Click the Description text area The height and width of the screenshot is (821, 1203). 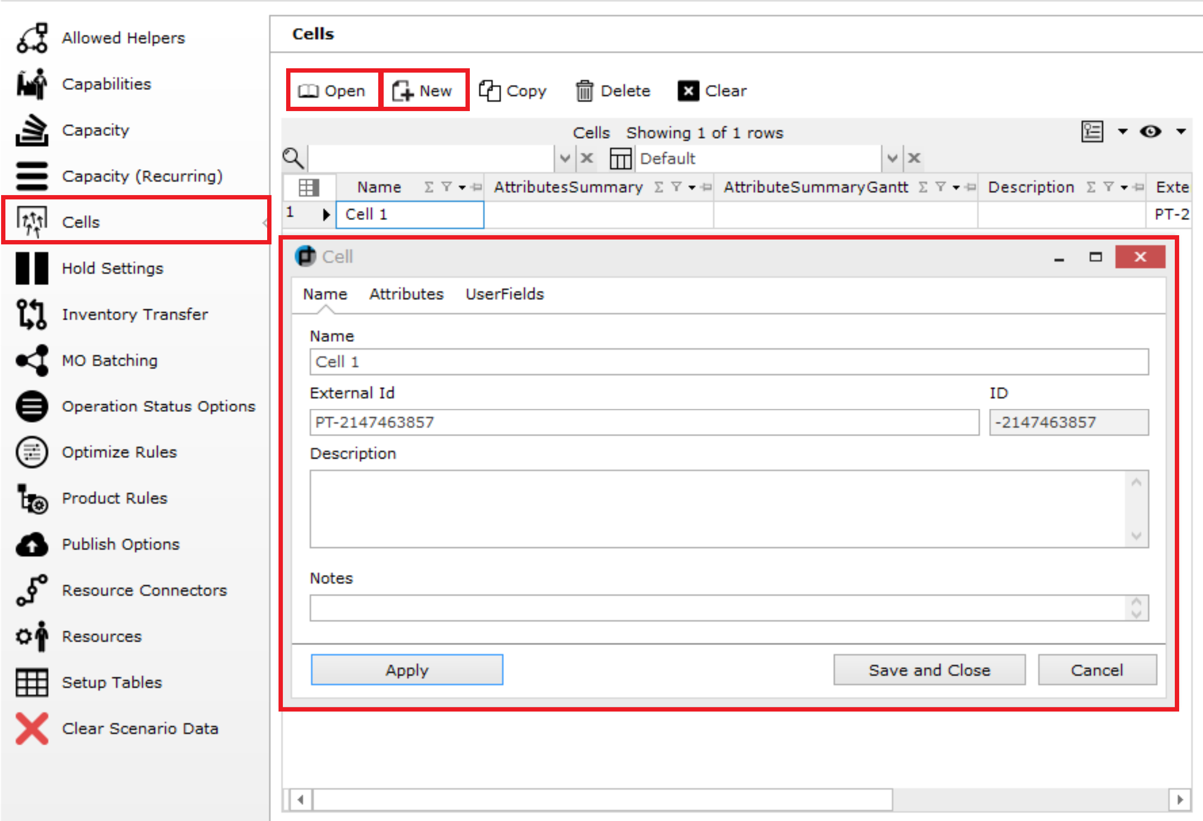729,509
